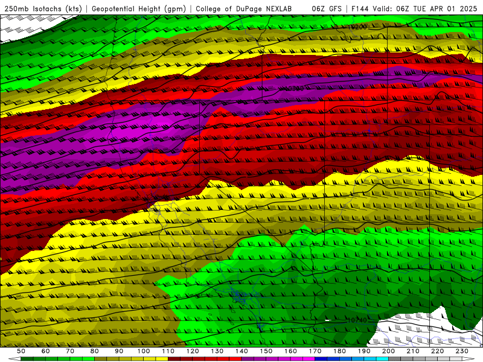Click the '10320' height contour label

pyautogui.click(x=295, y=89)
